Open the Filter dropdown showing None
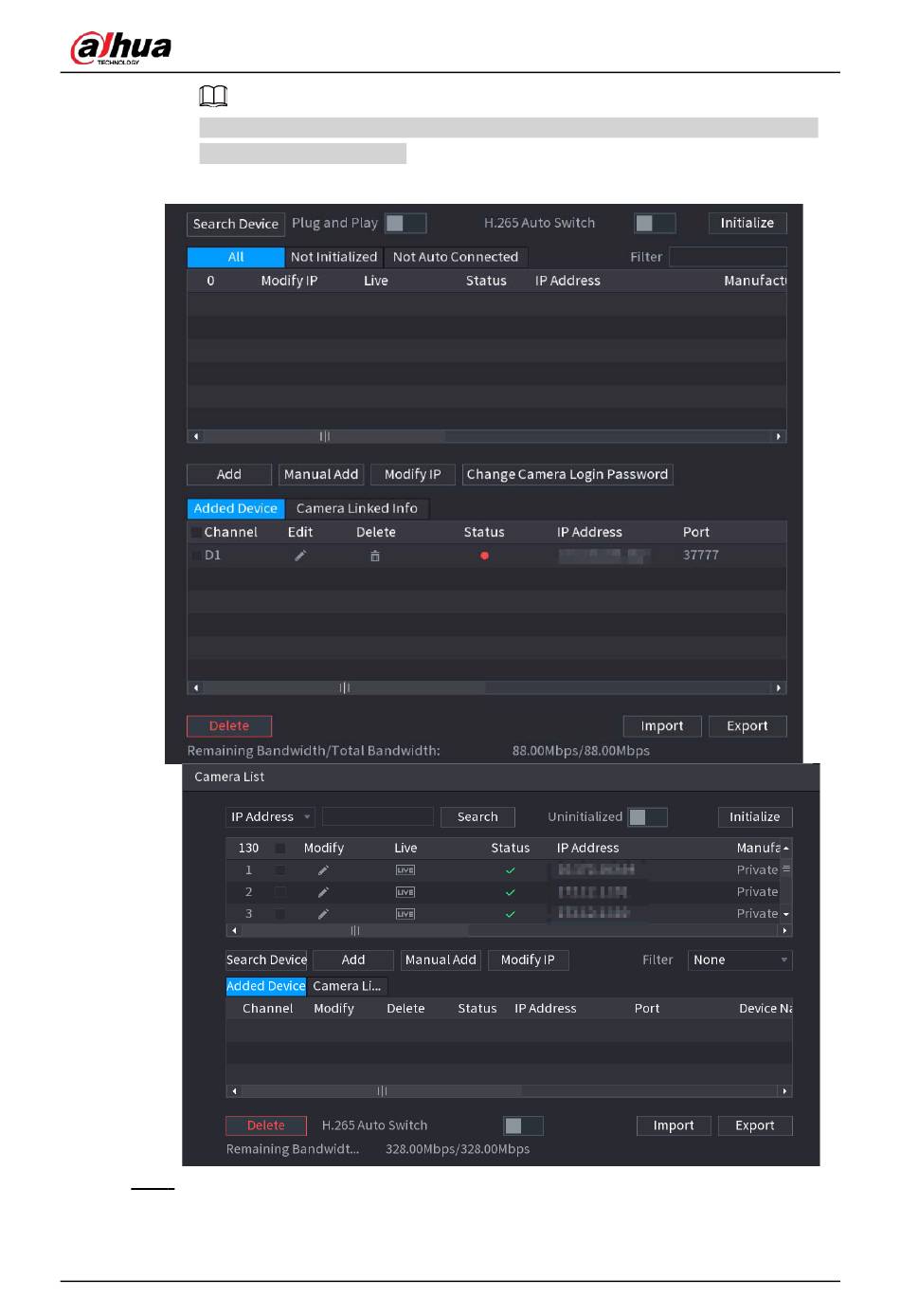 tap(740, 960)
